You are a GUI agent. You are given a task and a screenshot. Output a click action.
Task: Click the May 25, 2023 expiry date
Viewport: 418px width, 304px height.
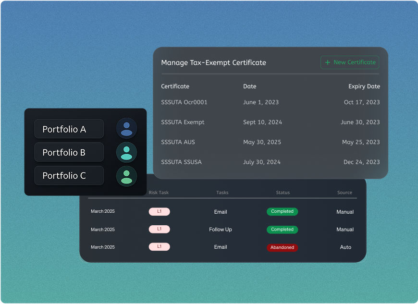(361, 142)
